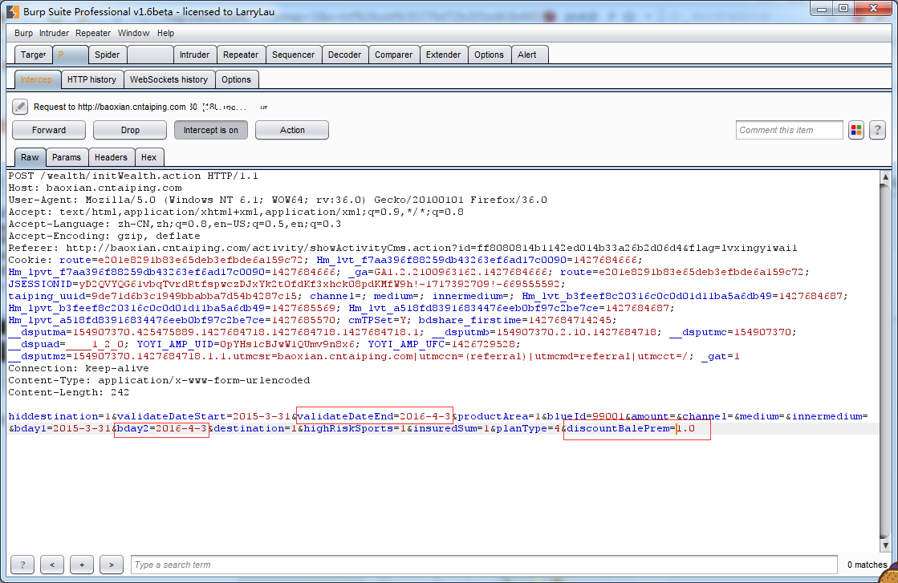Select the Intercept sub-tab
The height and width of the screenshot is (583, 898).
point(37,79)
